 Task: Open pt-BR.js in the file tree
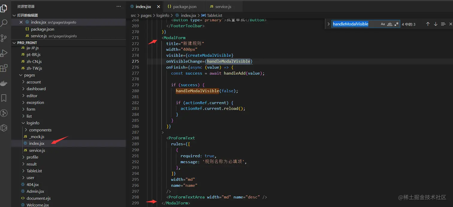[33, 55]
